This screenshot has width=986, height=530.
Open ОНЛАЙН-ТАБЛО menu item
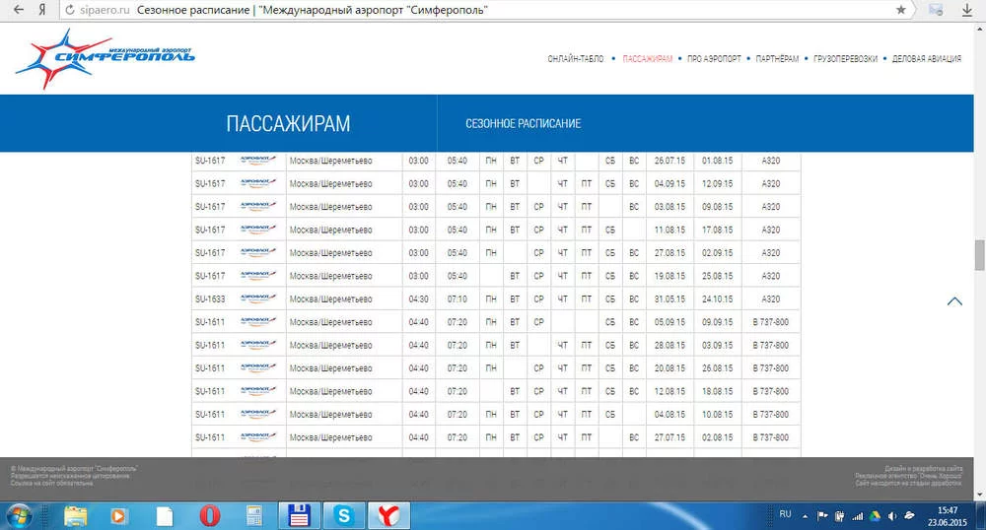click(x=576, y=59)
